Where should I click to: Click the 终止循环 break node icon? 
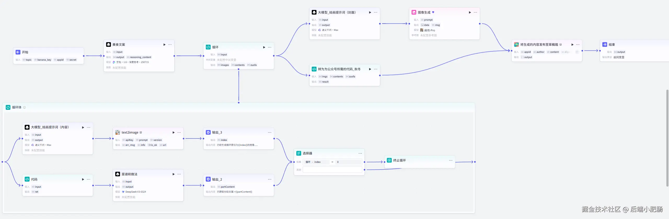coord(389,160)
